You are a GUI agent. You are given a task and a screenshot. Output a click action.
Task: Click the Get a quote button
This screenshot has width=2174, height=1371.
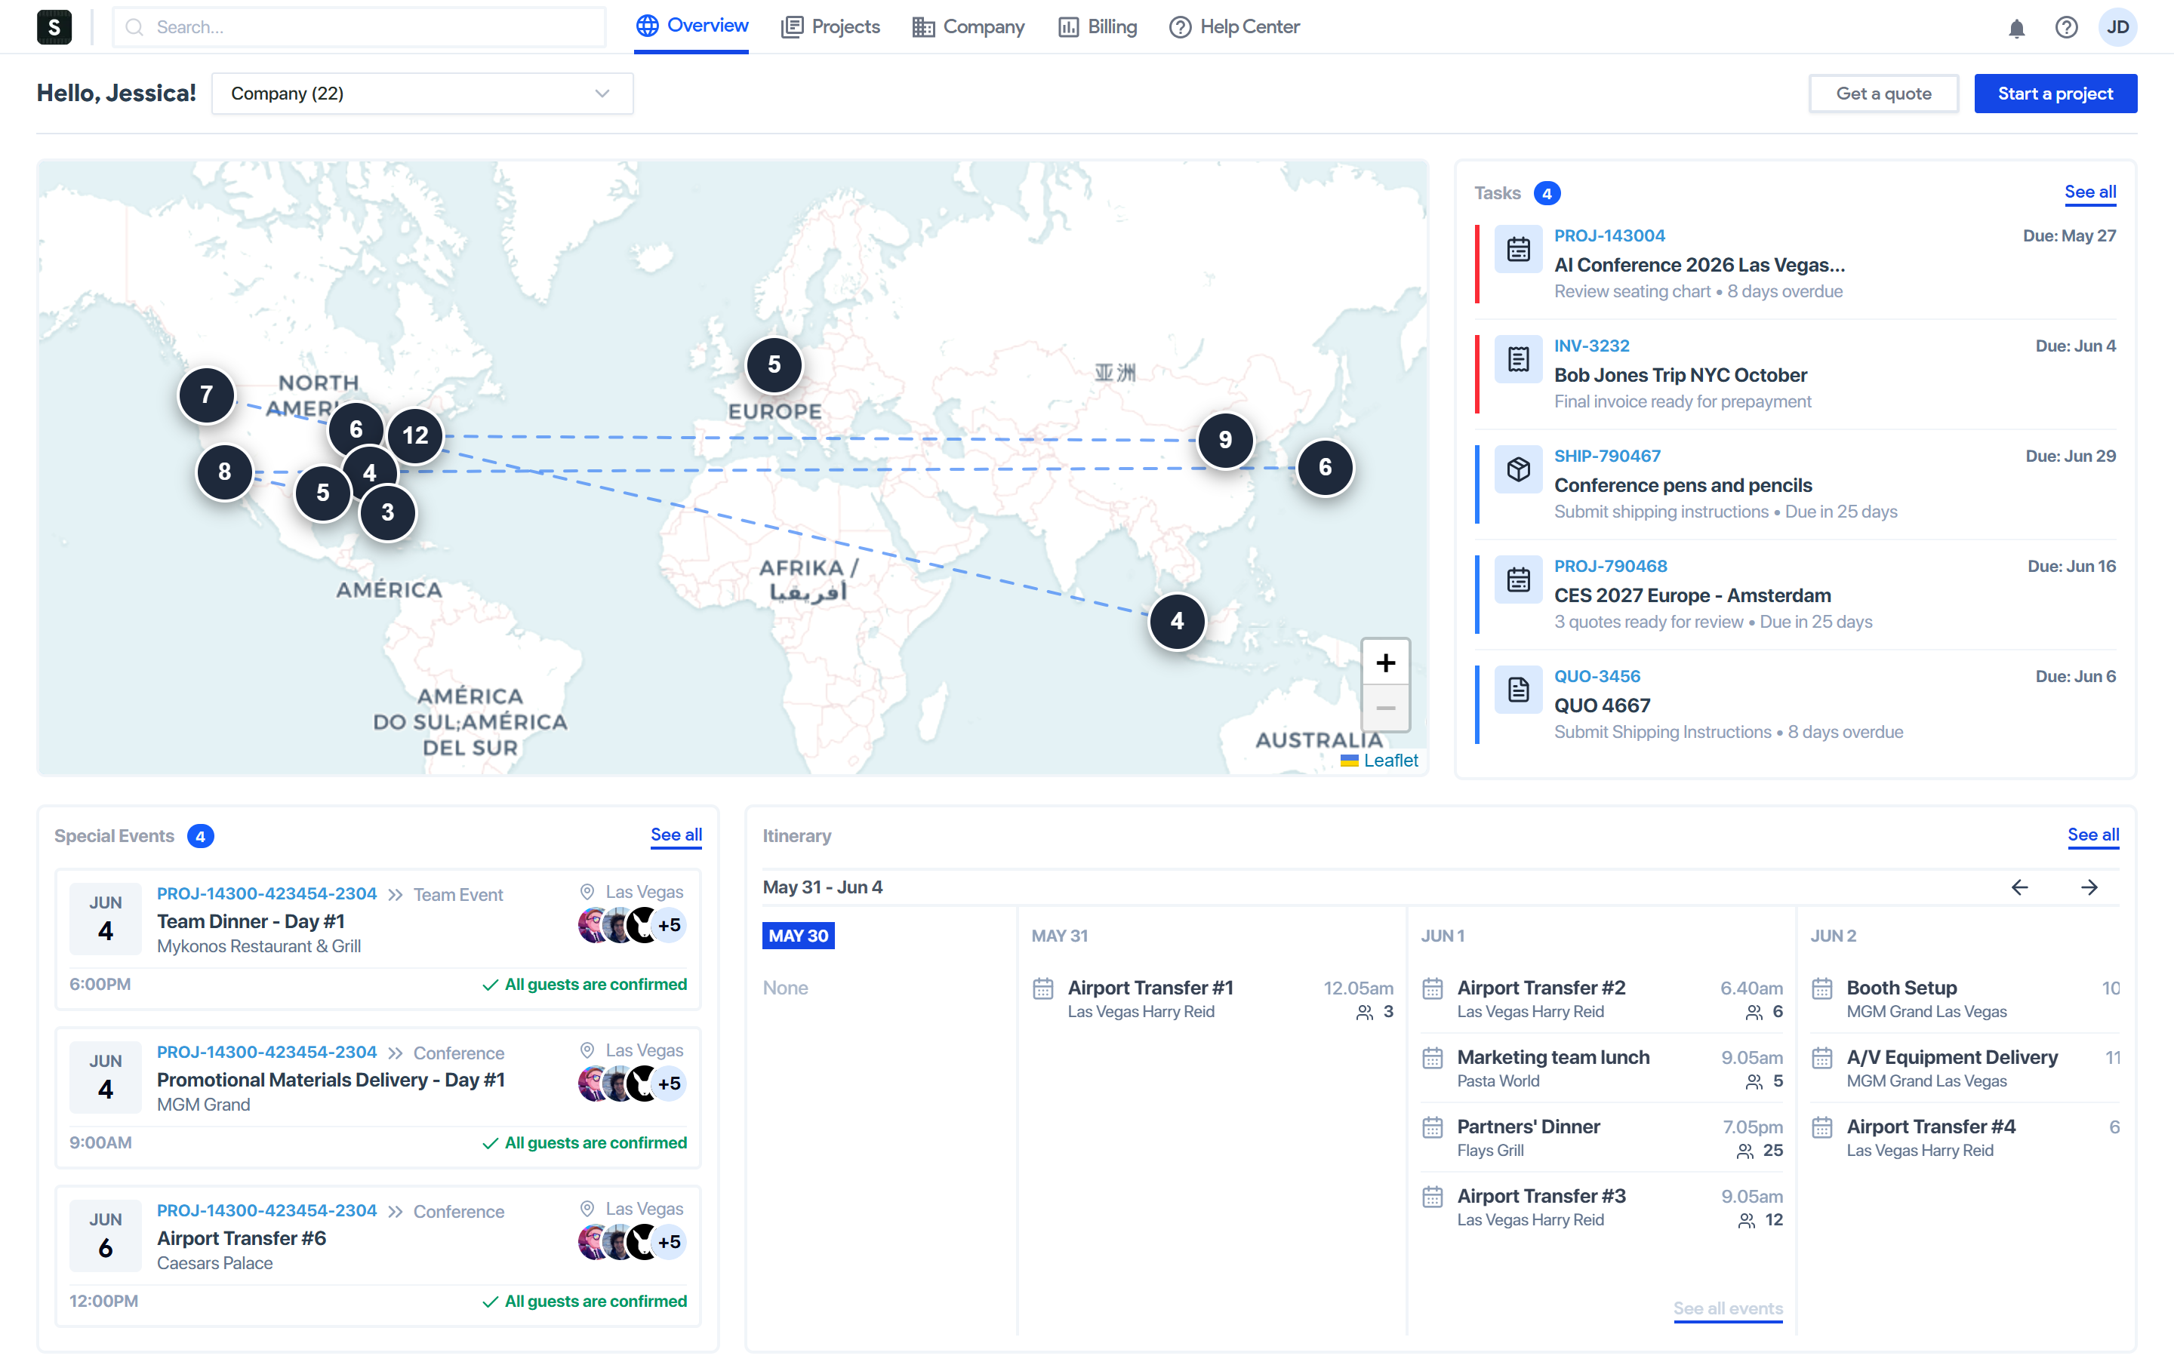tap(1883, 94)
